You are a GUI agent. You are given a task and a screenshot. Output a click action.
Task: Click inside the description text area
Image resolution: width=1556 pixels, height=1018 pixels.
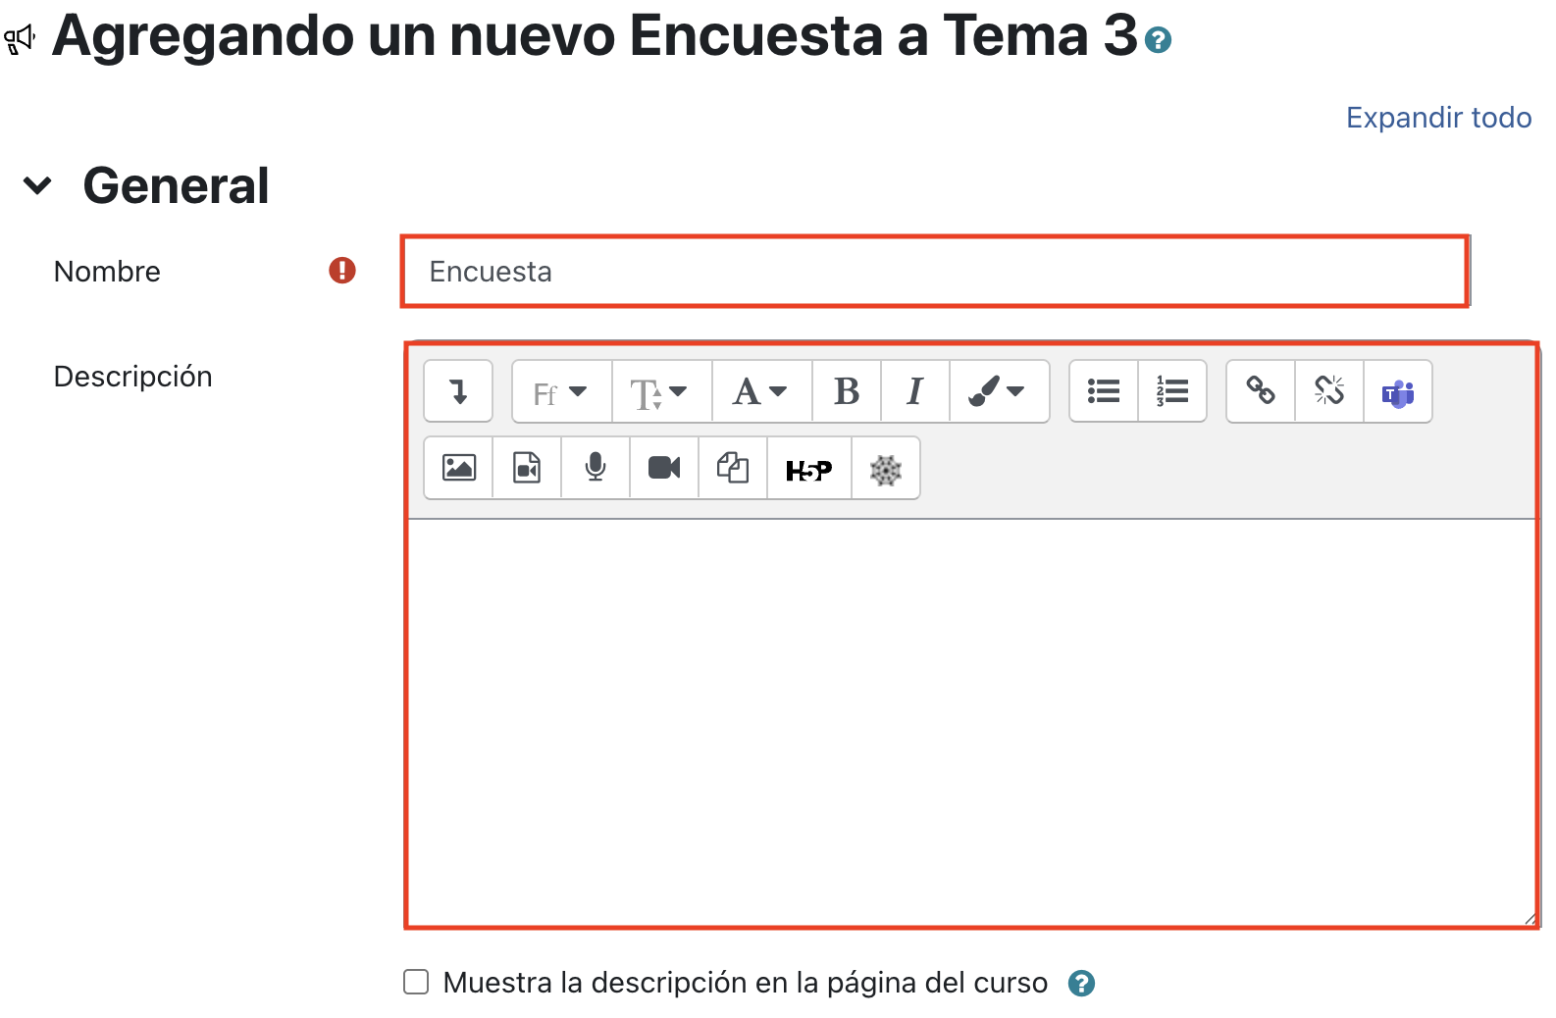971,722
